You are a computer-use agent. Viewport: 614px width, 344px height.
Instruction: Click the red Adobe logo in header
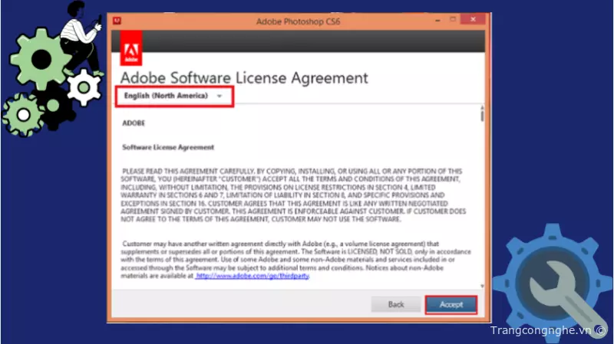(131, 51)
